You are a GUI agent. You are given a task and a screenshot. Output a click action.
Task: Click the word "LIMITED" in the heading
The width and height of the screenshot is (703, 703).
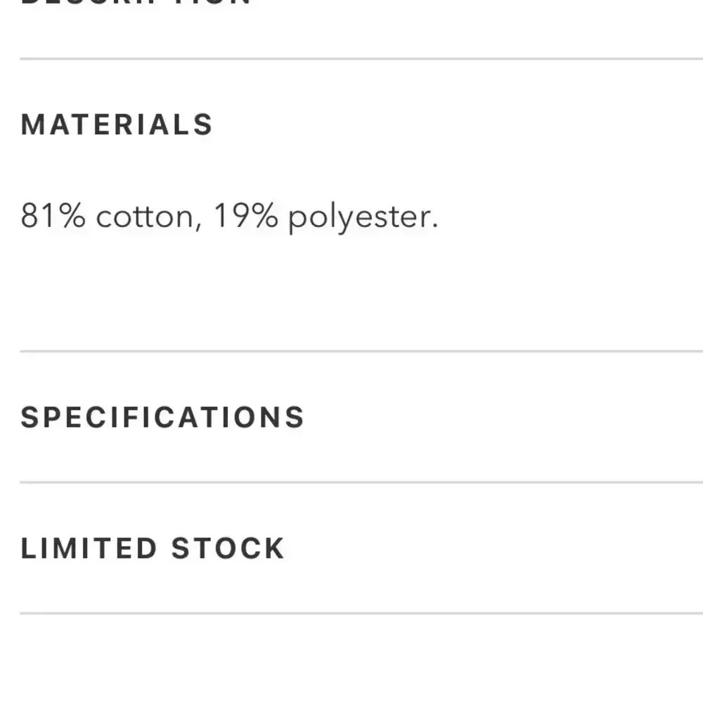click(x=89, y=548)
